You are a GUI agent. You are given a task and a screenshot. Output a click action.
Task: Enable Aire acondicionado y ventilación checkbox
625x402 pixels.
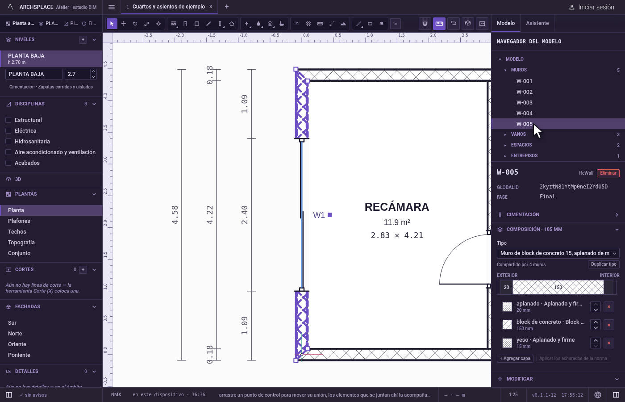click(x=8, y=152)
